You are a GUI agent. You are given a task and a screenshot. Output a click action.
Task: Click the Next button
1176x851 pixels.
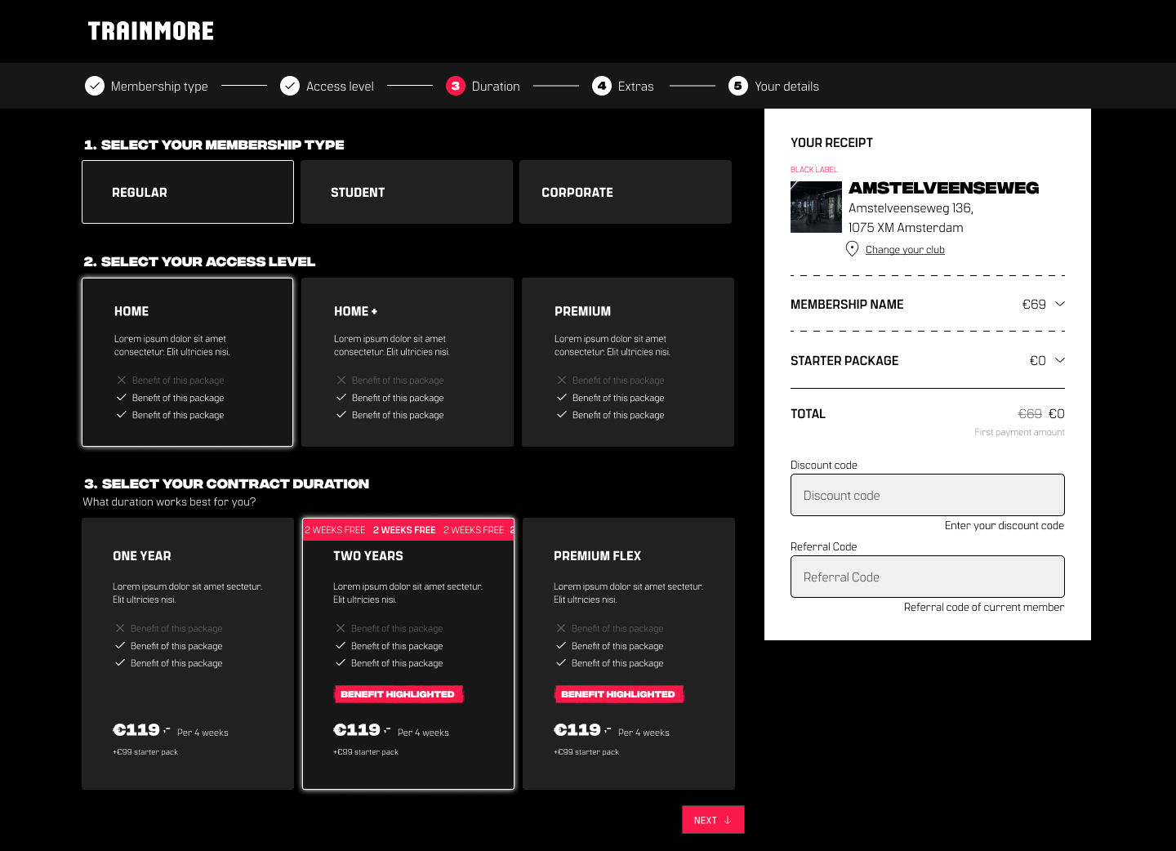(713, 820)
